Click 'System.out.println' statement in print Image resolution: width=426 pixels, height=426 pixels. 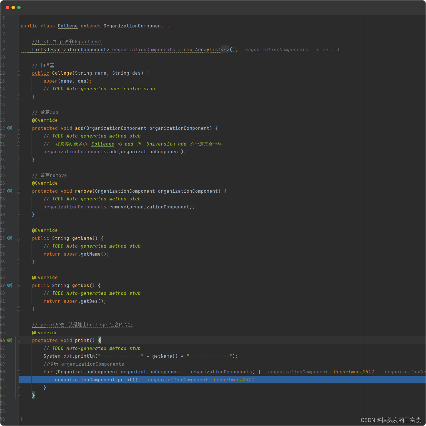click(141, 356)
